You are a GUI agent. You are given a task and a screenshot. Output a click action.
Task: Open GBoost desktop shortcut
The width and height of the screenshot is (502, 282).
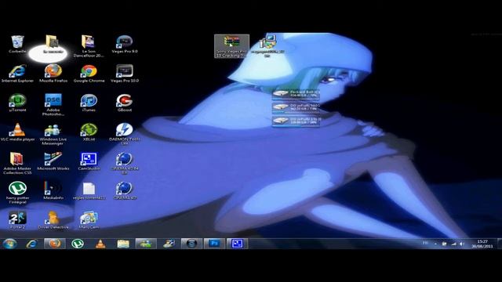125,103
